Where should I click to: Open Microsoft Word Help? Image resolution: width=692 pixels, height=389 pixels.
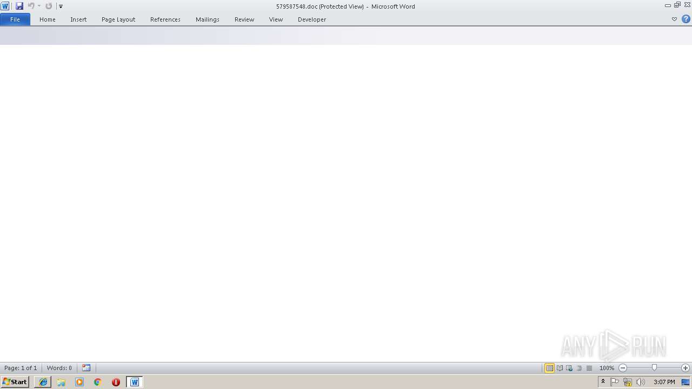pyautogui.click(x=686, y=19)
